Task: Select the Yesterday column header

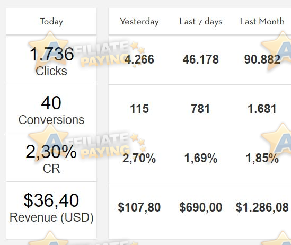Action: 139,22
